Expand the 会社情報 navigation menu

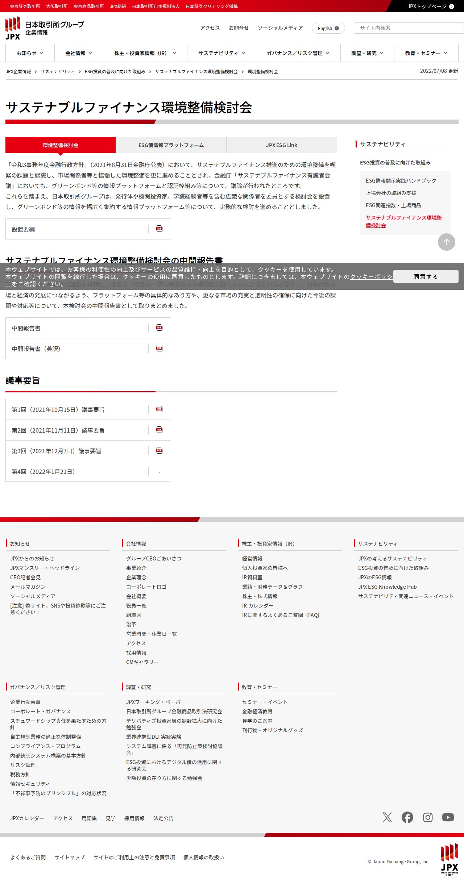(79, 53)
